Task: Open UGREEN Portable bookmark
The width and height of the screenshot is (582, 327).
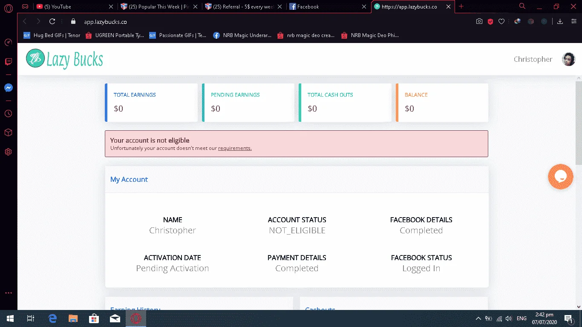Action: point(115,35)
